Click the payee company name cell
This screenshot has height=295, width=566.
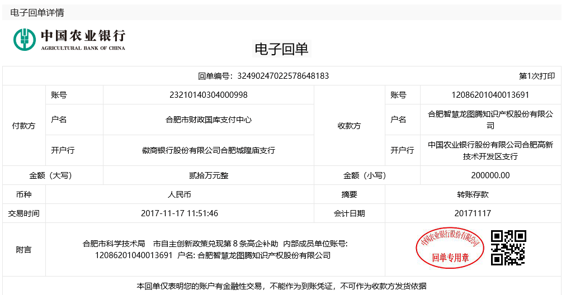[x=490, y=120]
